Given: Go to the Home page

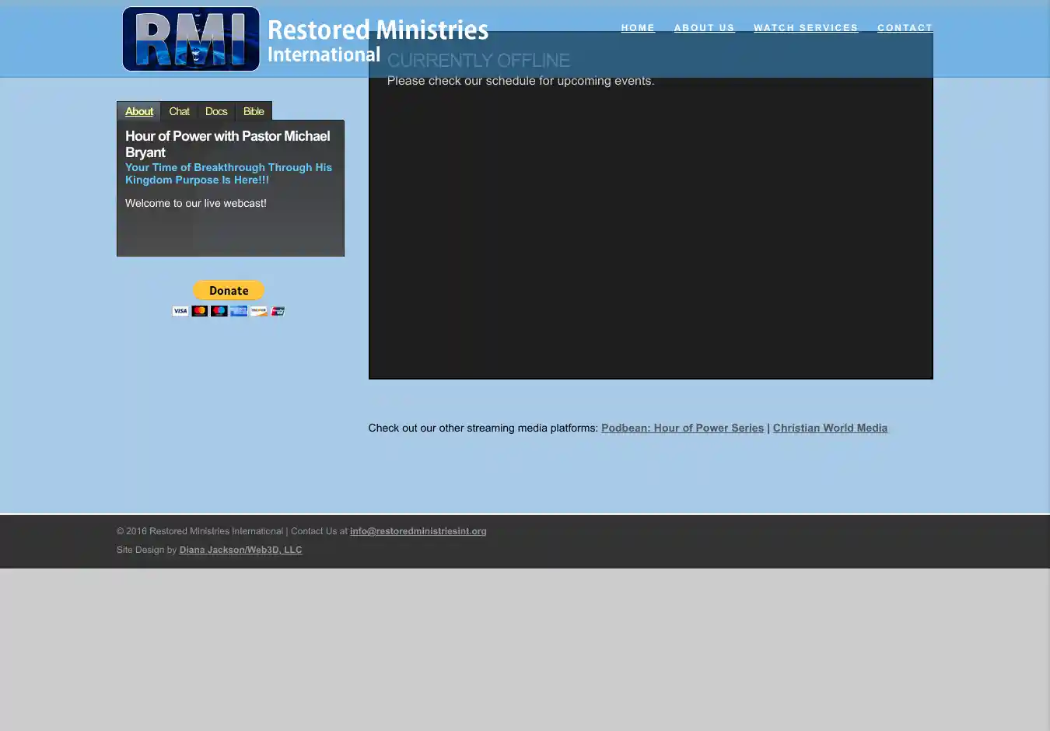Looking at the screenshot, I should [638, 28].
